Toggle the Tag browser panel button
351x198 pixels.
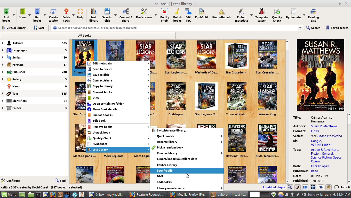pyautogui.click(x=298, y=187)
